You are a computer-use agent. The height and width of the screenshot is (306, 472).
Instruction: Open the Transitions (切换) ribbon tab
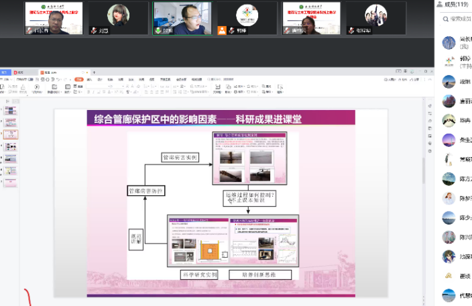pos(110,79)
